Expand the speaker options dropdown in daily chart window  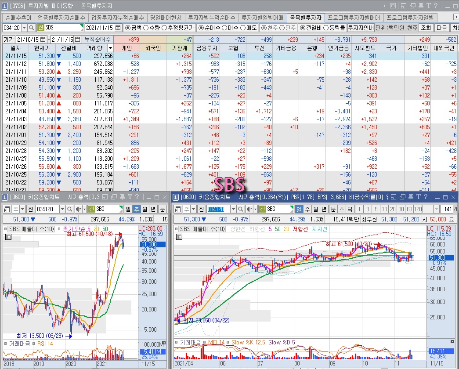255,209
